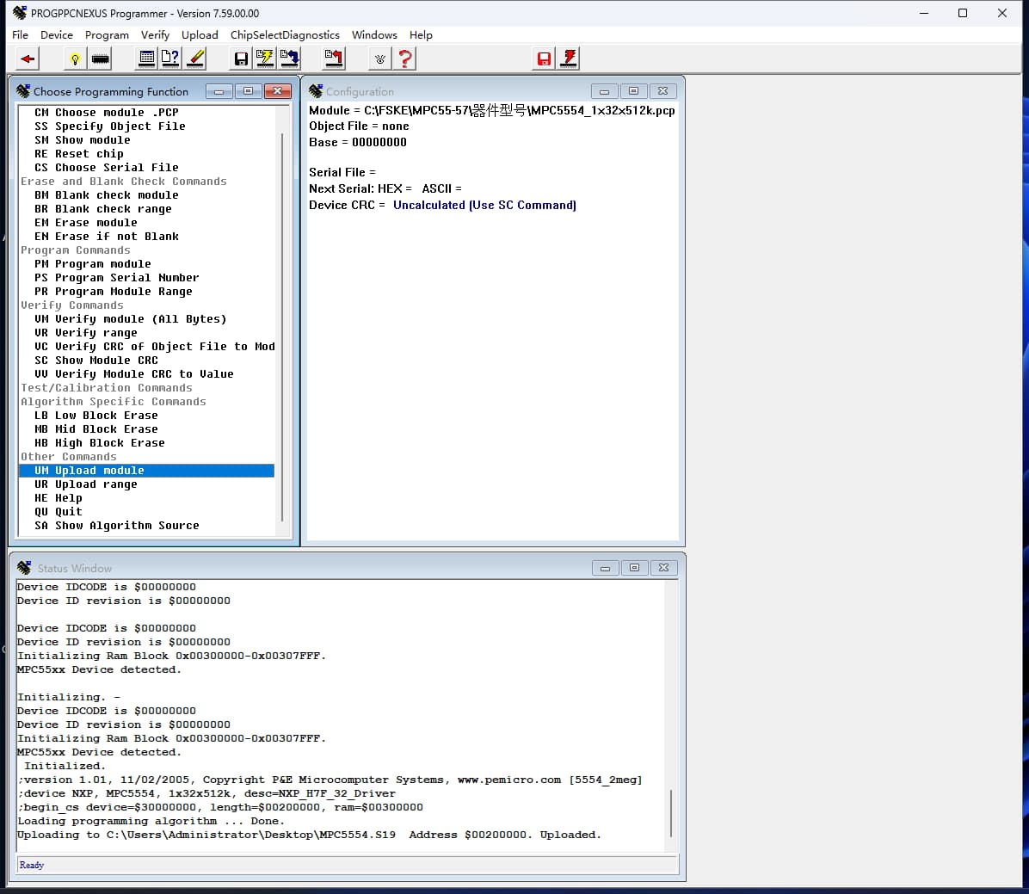The height and width of the screenshot is (894, 1029).
Task: Open the Verify menu
Action: 155,35
